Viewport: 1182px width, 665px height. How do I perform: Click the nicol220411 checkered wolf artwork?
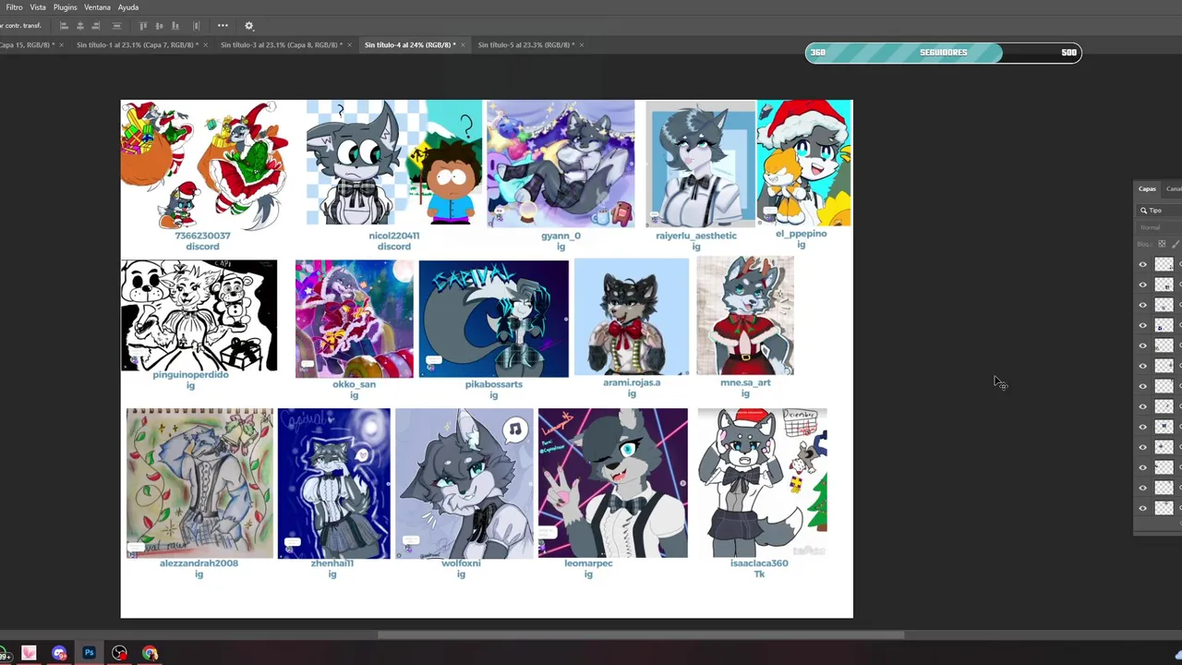[x=393, y=163]
